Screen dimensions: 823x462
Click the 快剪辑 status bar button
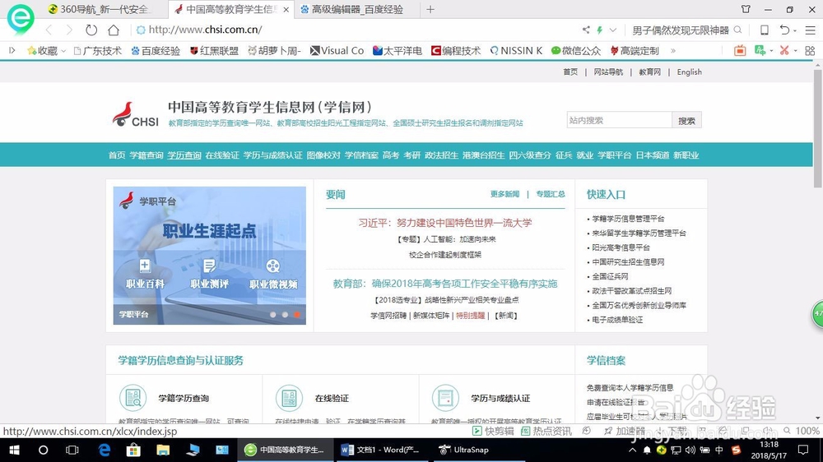coord(493,431)
